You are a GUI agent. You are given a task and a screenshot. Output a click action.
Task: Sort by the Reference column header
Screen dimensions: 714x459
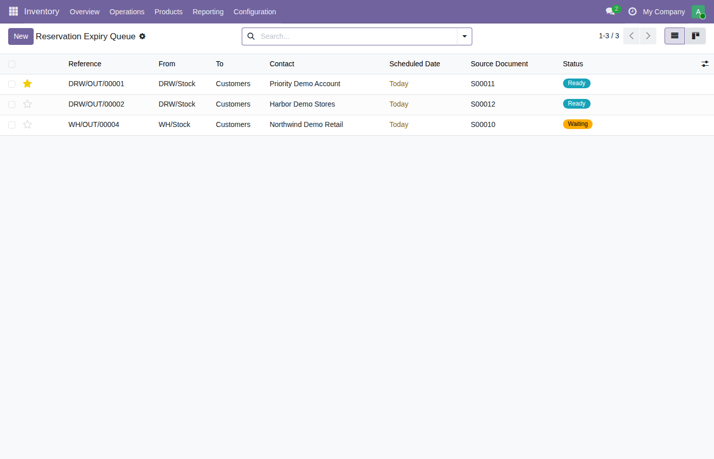85,64
